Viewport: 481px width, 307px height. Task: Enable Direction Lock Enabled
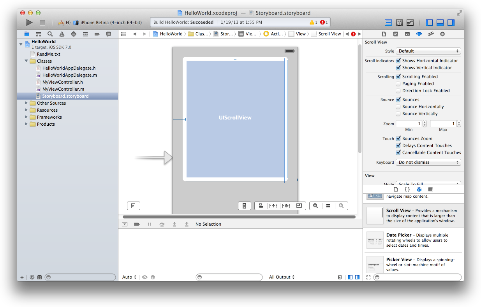point(398,91)
